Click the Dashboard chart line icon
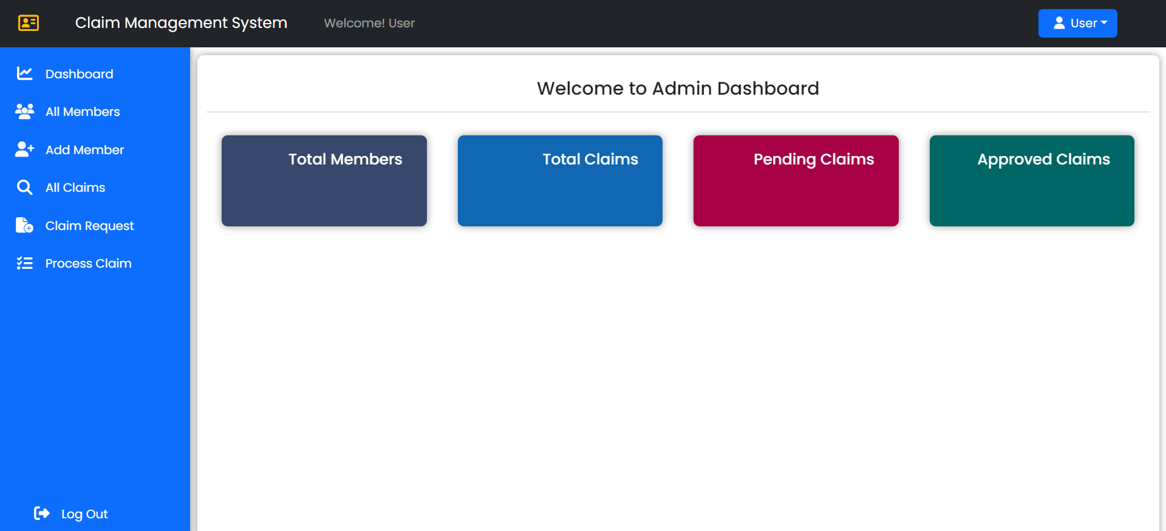Viewport: 1166px width, 531px height. pyautogui.click(x=25, y=73)
